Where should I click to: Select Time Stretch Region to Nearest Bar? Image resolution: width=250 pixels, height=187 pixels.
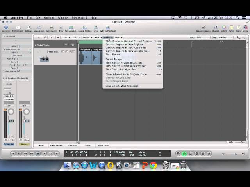click(133, 66)
